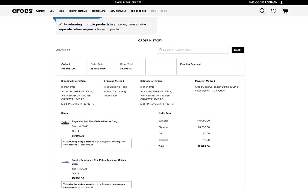Click the Tax value ₹0.00
This screenshot has width=308, height=188.
click(206, 133)
